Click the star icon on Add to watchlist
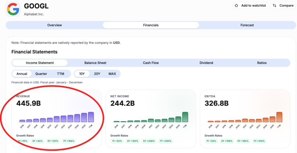 [236, 6]
